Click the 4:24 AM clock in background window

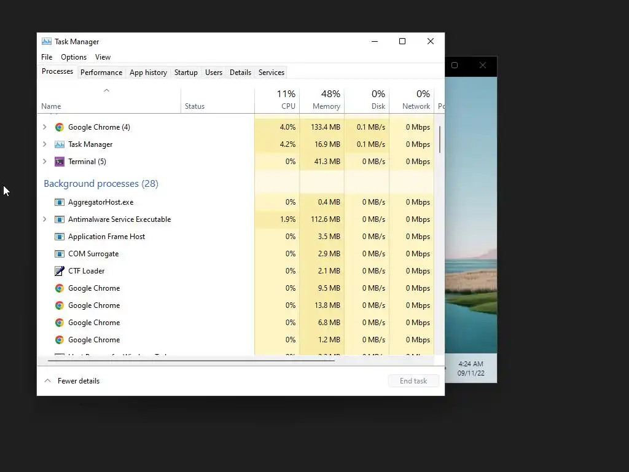(x=471, y=364)
